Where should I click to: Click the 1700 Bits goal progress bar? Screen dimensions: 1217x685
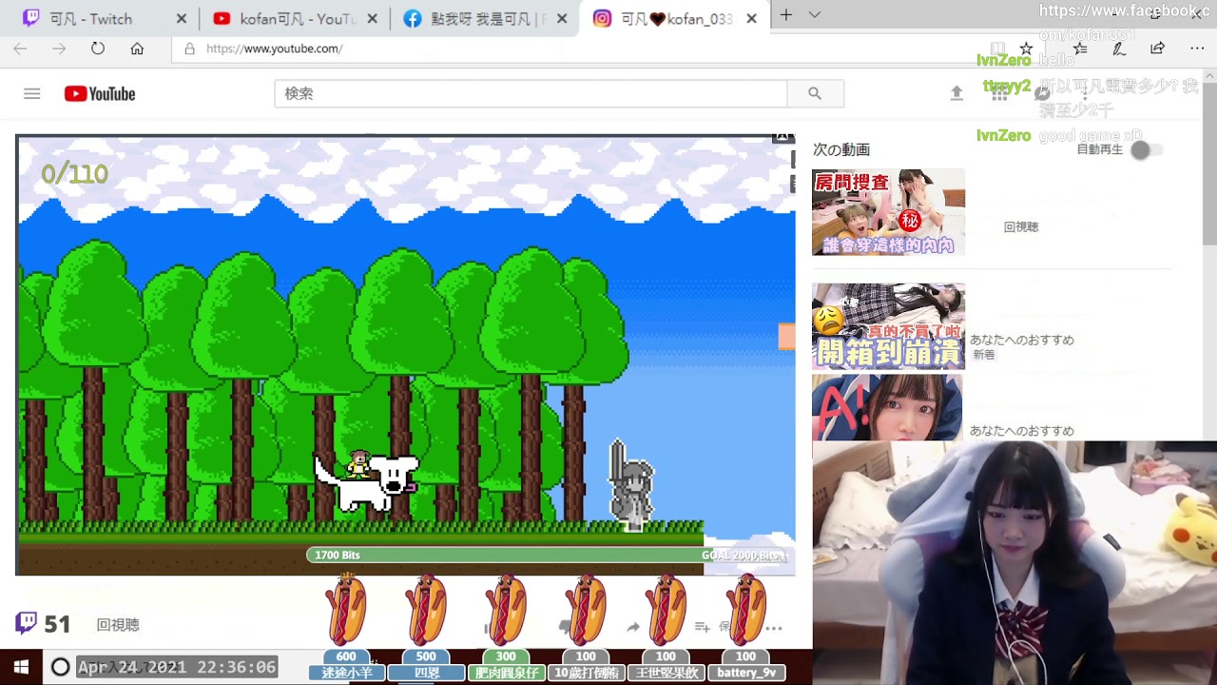[550, 555]
